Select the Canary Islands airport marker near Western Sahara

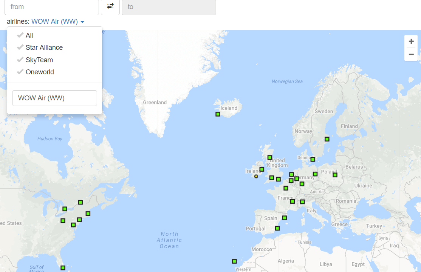tap(234, 261)
